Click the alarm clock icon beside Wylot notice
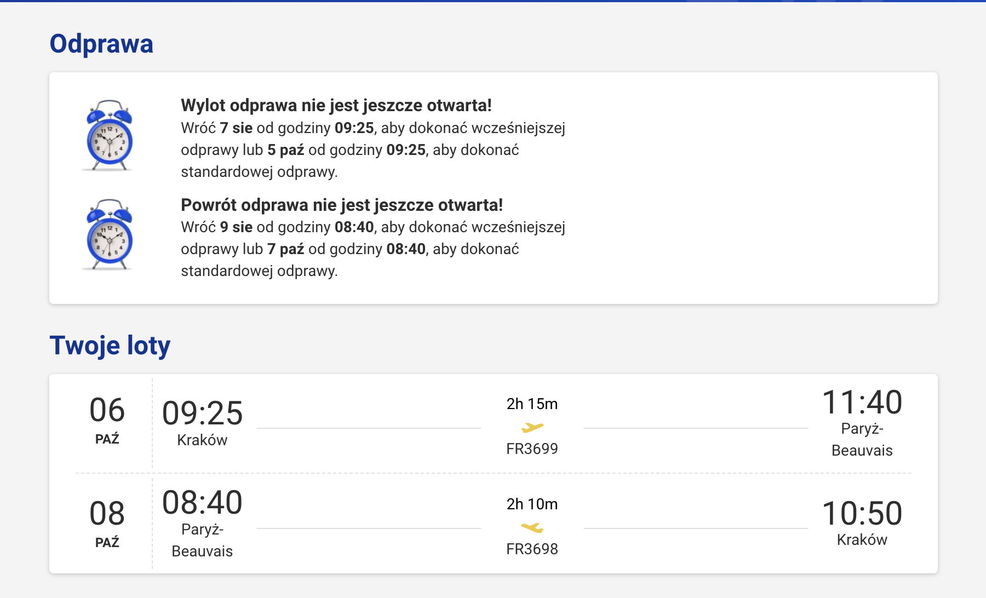 (110, 136)
